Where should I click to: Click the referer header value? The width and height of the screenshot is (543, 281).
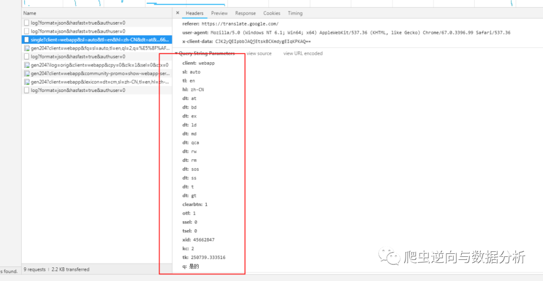[x=240, y=24]
